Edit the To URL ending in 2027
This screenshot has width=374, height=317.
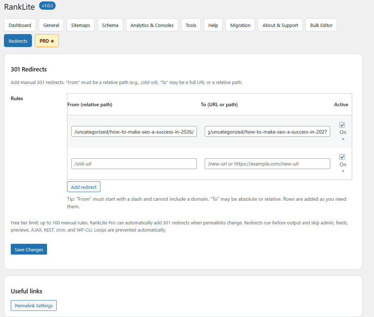pos(268,131)
